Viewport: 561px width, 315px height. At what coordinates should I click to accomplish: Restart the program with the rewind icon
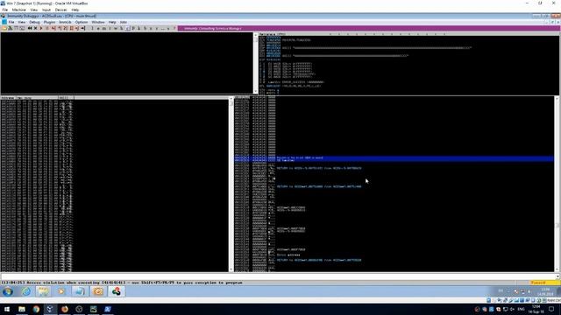coord(30,28)
